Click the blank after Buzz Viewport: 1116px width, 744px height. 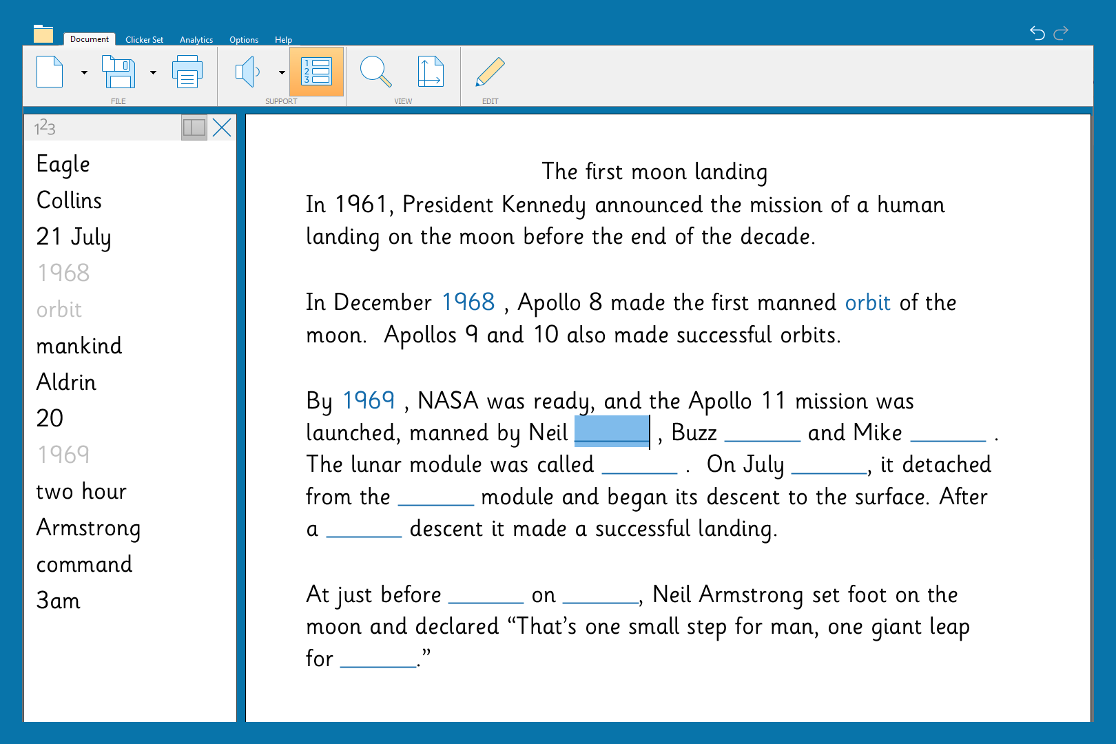(x=762, y=434)
